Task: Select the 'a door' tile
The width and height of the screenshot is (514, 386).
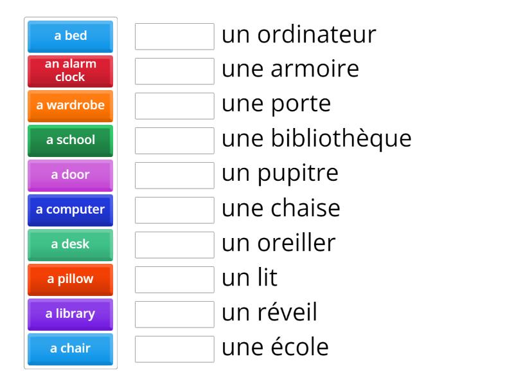Action: tap(69, 175)
